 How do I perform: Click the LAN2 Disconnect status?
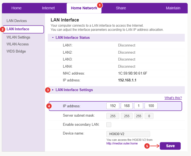127,53
